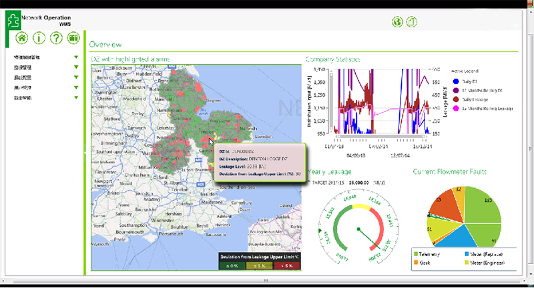
Task: Select the green ≤ 0 % deviation legend button
Action: 232,265
